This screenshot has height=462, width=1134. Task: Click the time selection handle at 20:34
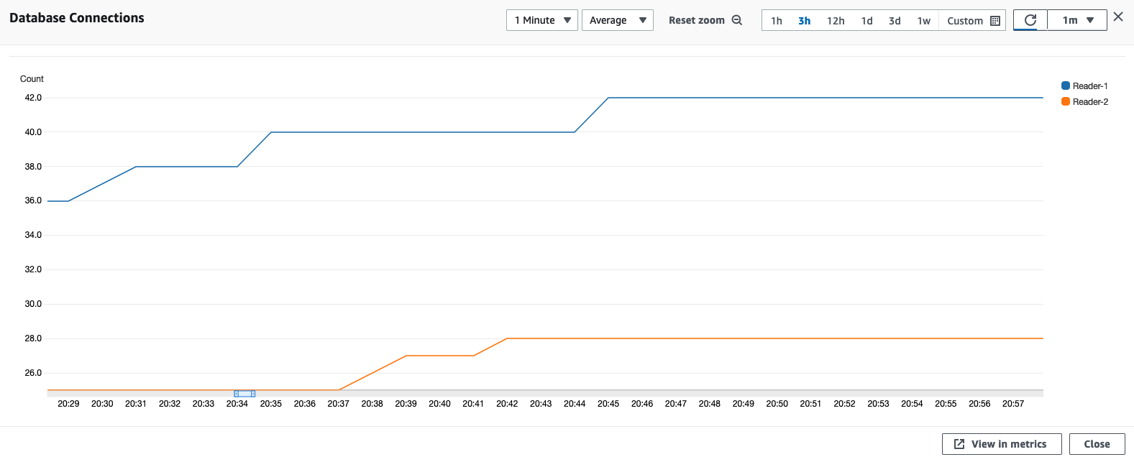coord(244,394)
